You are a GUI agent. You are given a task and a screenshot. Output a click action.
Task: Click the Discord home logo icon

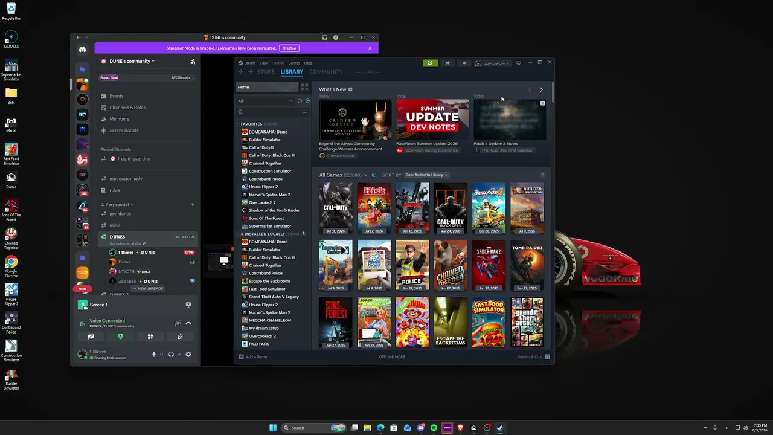(x=82, y=50)
